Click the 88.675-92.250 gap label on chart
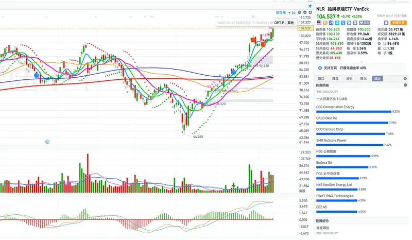This screenshot has height=240, width=412. (x=259, y=66)
